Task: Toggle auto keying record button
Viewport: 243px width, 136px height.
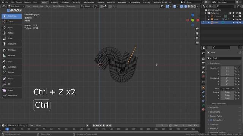Action: point(87,125)
